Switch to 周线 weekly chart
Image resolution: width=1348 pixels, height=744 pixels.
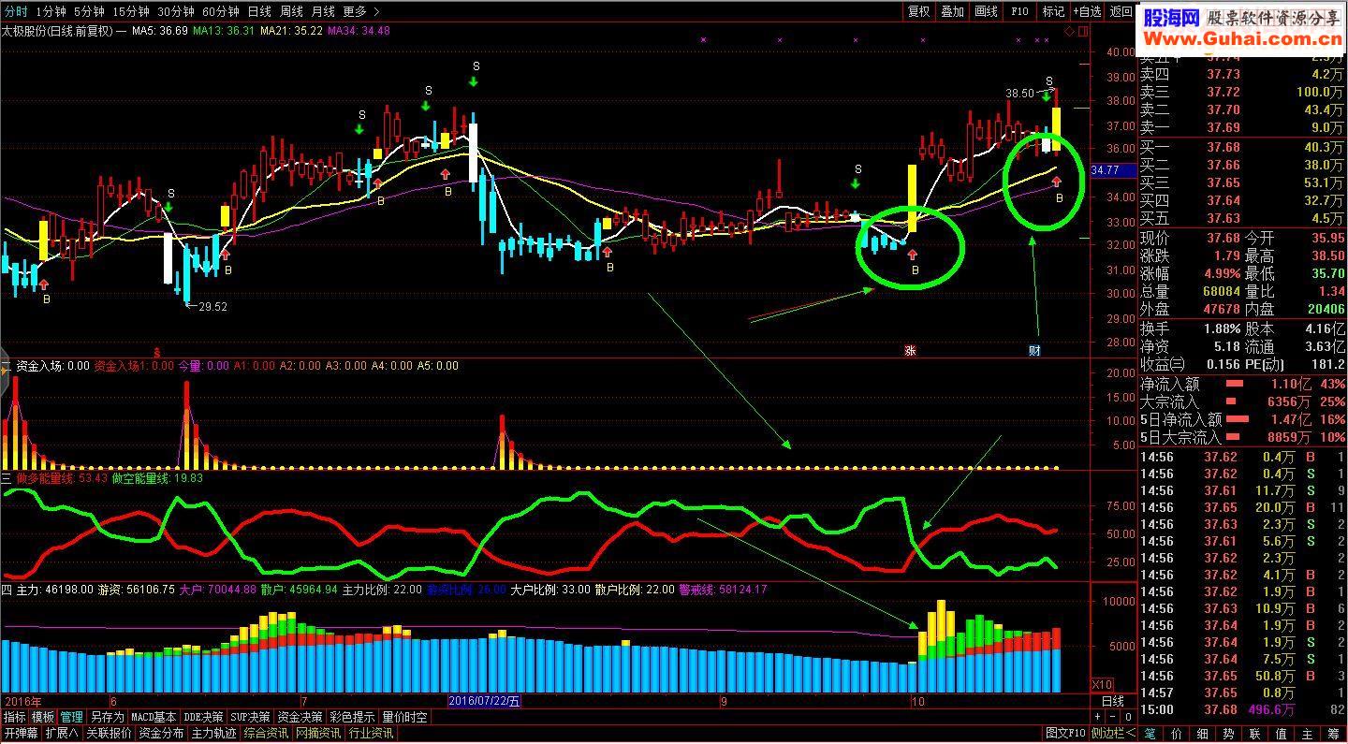point(291,11)
